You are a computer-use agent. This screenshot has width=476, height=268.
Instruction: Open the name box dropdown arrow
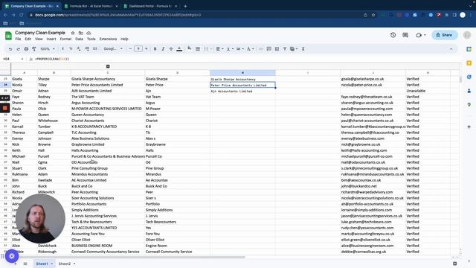(x=22, y=59)
